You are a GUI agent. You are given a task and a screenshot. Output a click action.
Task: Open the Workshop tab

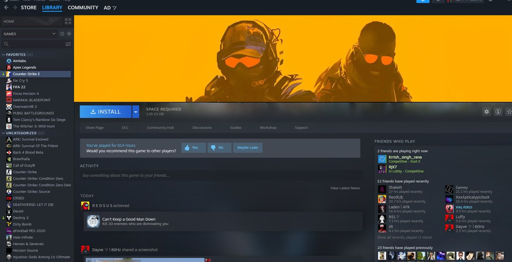(x=268, y=128)
